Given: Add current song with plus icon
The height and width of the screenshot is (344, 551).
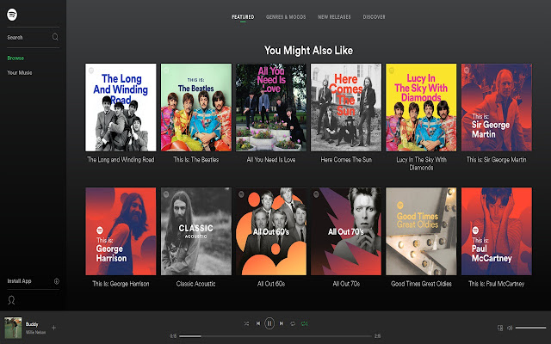Looking at the screenshot, I should pos(53,328).
